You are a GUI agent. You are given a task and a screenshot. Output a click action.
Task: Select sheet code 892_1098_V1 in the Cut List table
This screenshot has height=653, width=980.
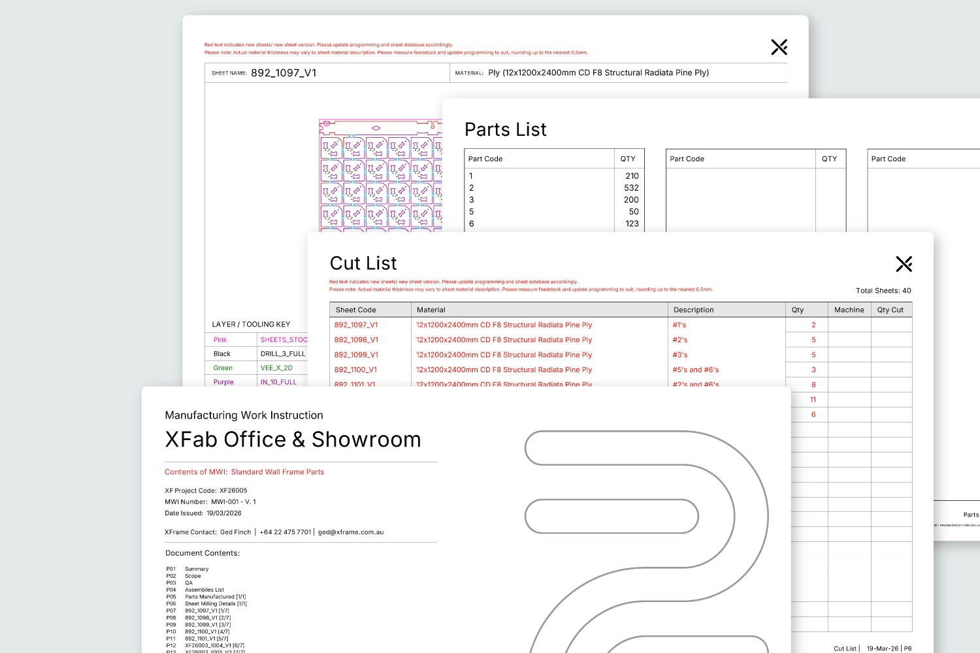pos(356,340)
